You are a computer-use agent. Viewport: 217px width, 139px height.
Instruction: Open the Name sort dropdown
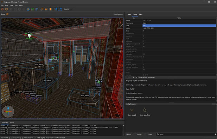pyautogui.click(x=129, y=134)
